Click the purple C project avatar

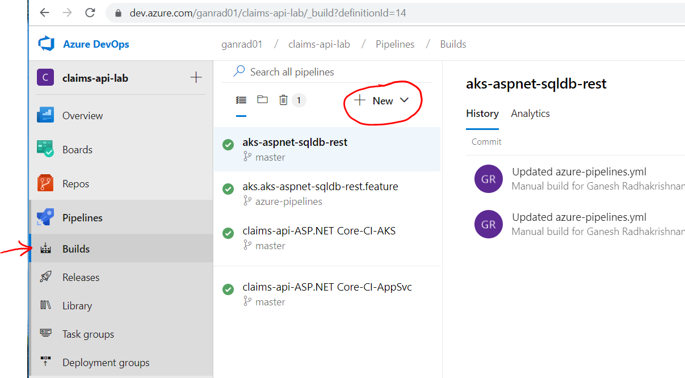45,78
